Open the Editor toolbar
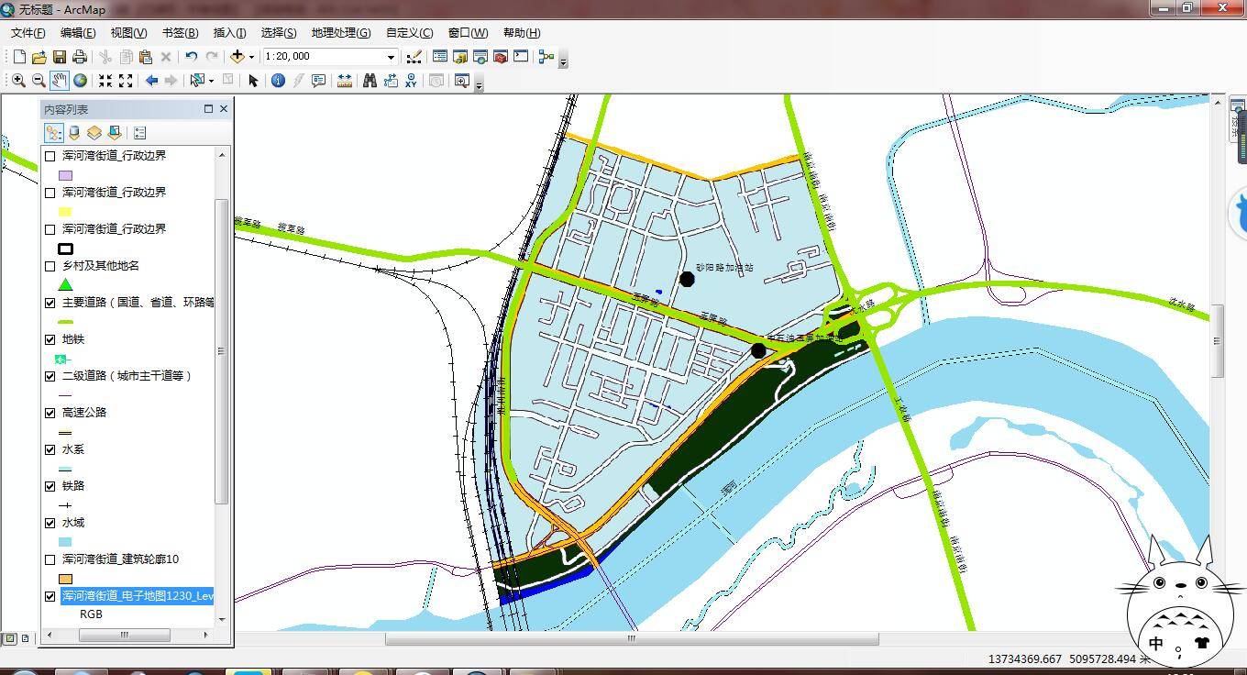1247x675 pixels. click(414, 57)
